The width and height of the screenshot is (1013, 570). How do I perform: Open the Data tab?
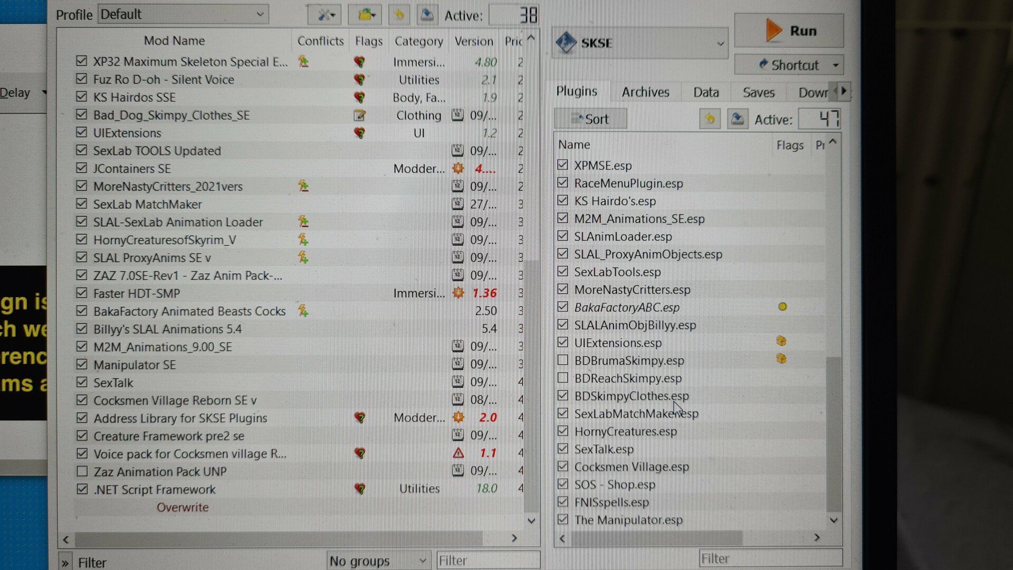click(x=706, y=92)
